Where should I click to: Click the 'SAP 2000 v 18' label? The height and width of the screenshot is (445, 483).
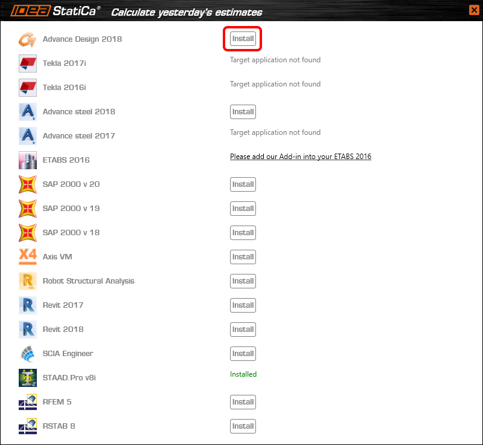point(71,233)
